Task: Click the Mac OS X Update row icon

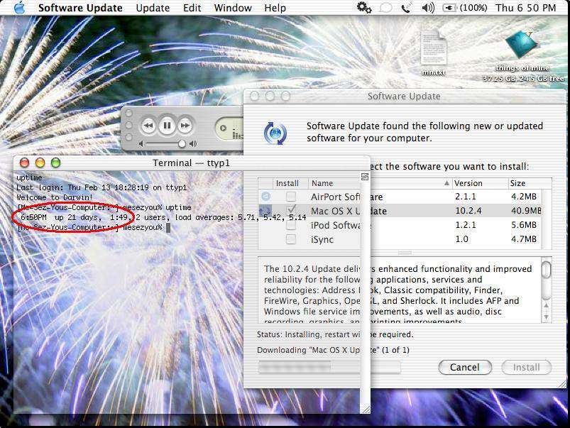Action: tap(265, 211)
